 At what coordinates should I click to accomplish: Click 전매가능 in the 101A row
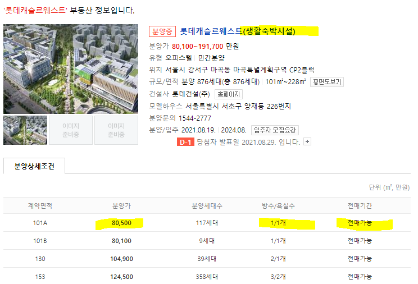pyautogui.click(x=360, y=223)
